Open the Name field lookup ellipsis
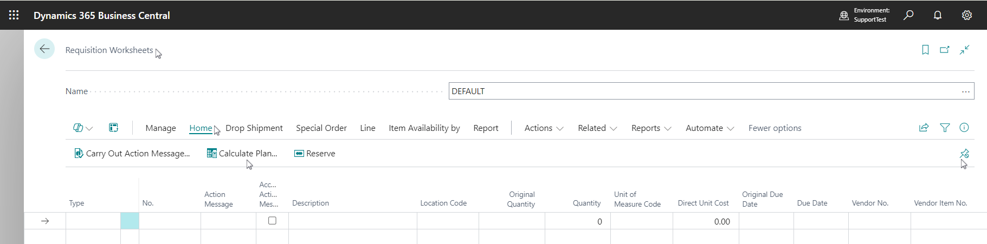The width and height of the screenshot is (987, 244). 966,91
